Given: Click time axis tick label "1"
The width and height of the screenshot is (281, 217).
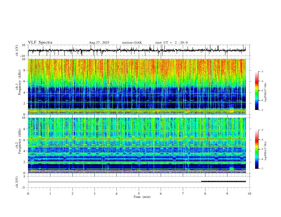Looking at the screenshot, I should click(50, 194).
